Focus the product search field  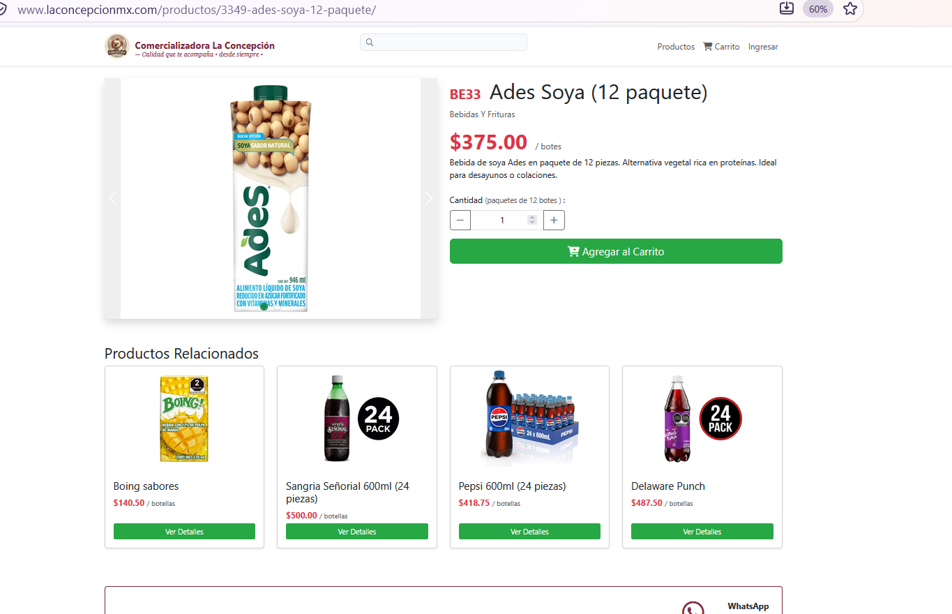click(444, 43)
